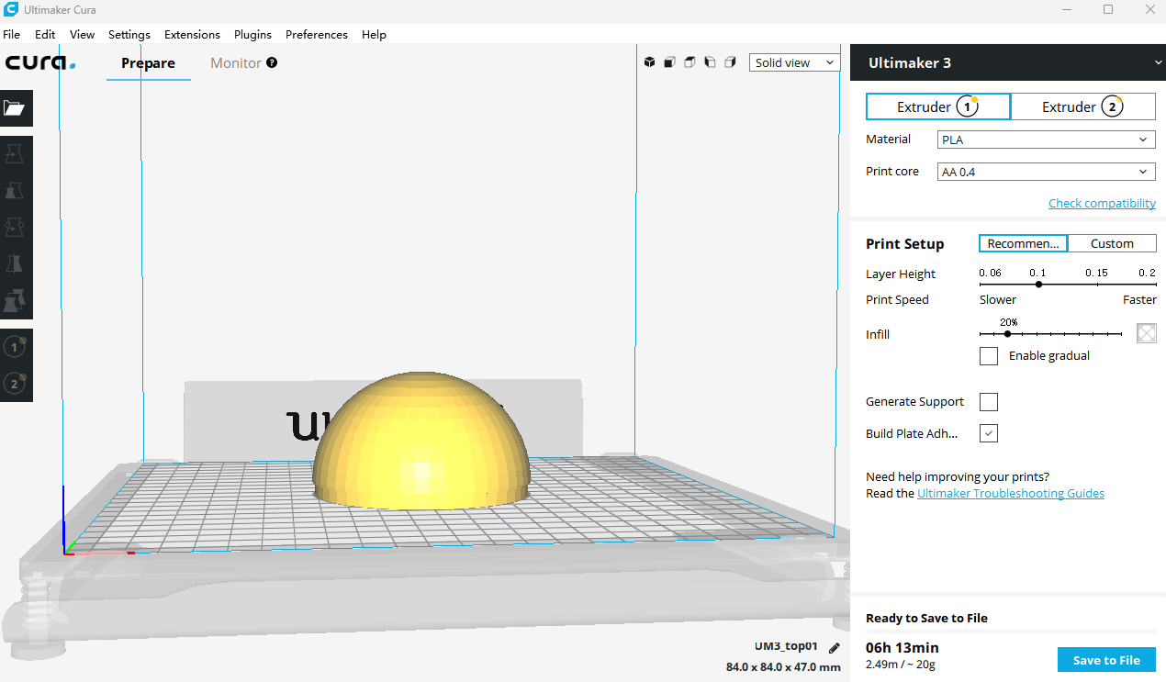Screen dimensions: 1166x682
Task: Assign model to extruder 1 in left toolbar
Action: tap(15, 347)
